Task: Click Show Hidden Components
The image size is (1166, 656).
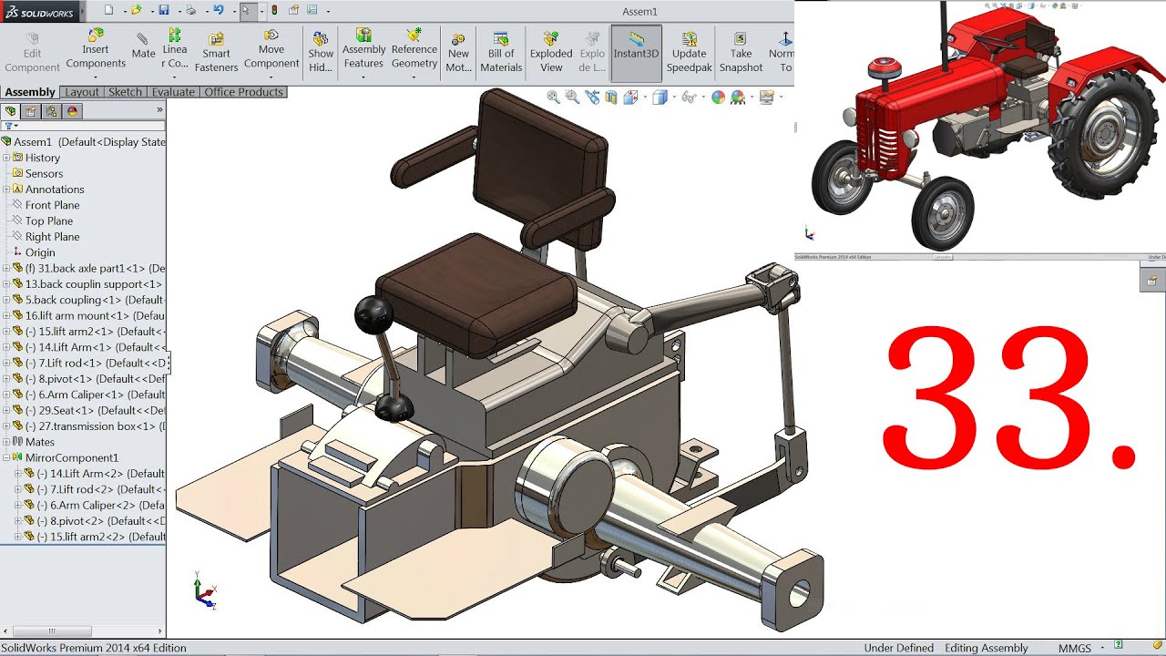Action: click(x=321, y=53)
